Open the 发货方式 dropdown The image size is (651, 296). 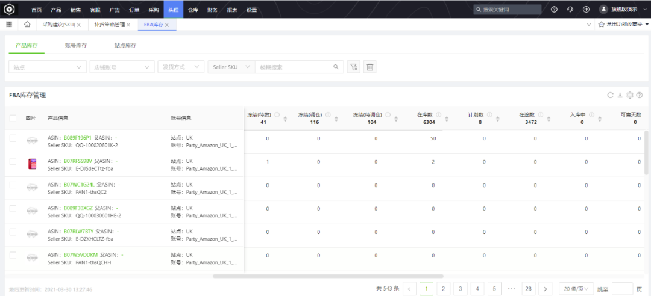[x=180, y=67]
